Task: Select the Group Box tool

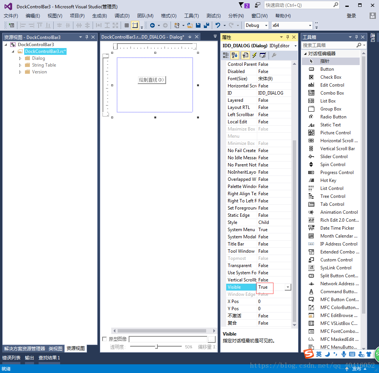Action: 331,109
